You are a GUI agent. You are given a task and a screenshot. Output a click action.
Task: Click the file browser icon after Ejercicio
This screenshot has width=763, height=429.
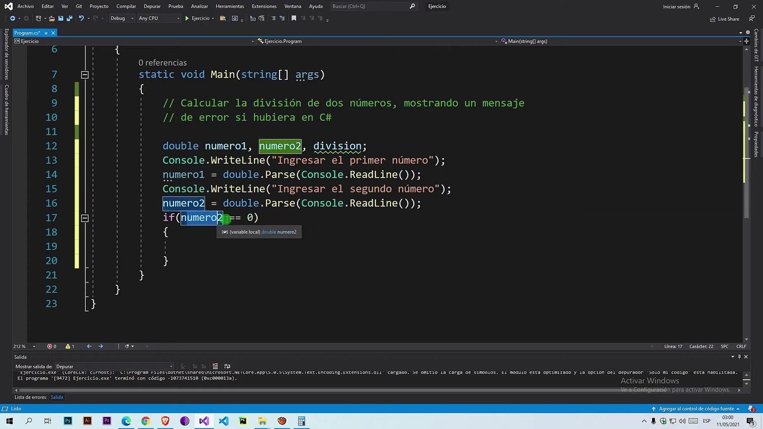pyautogui.click(x=223, y=18)
